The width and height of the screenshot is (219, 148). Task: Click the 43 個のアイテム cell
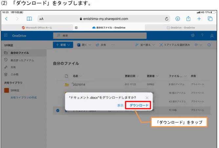[x=177, y=102]
